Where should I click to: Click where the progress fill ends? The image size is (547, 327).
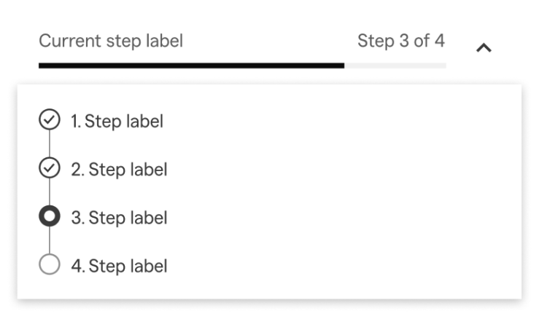click(x=344, y=66)
